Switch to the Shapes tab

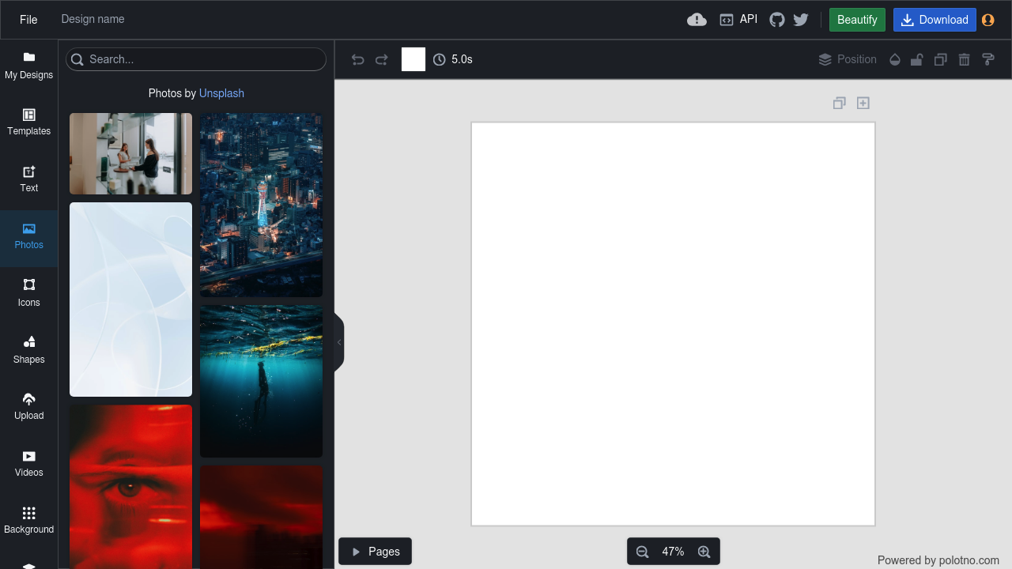[x=29, y=349]
